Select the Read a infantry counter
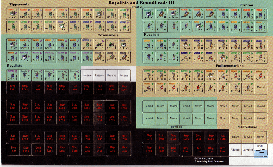Image resolution: width=273 pixels, height=167 pixels. point(235,57)
